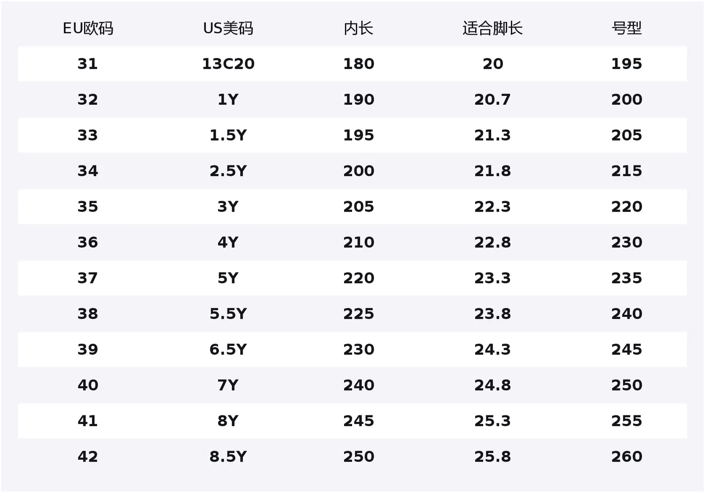Select EU size 36 cell

(x=88, y=242)
